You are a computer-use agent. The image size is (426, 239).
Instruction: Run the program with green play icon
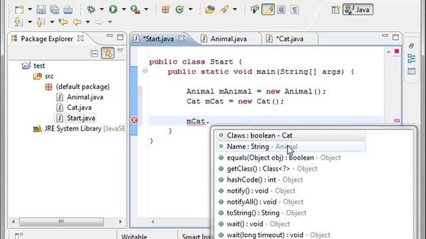(x=113, y=9)
